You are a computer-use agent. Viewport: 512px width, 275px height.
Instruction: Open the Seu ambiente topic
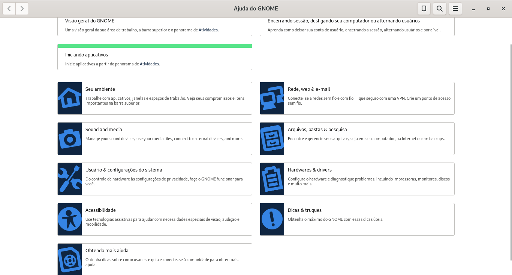155,98
